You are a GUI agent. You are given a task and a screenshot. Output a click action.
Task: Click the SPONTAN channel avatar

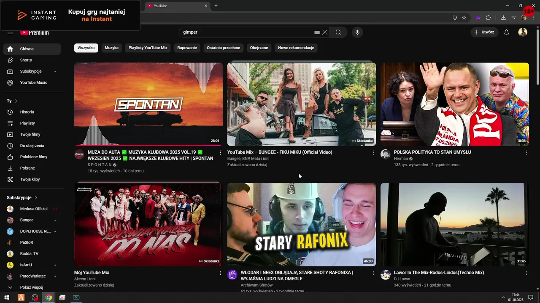point(79,154)
